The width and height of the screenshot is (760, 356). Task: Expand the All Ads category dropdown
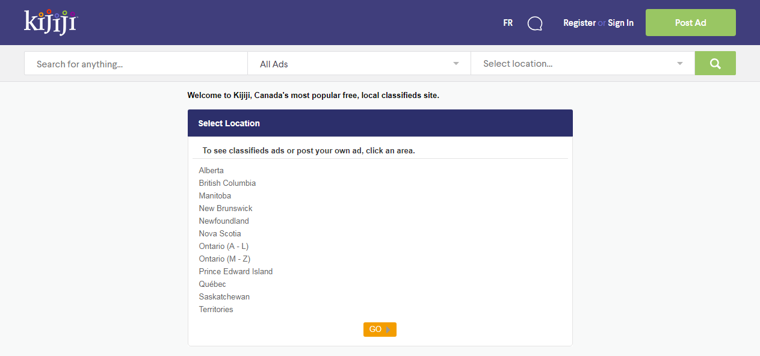click(359, 63)
